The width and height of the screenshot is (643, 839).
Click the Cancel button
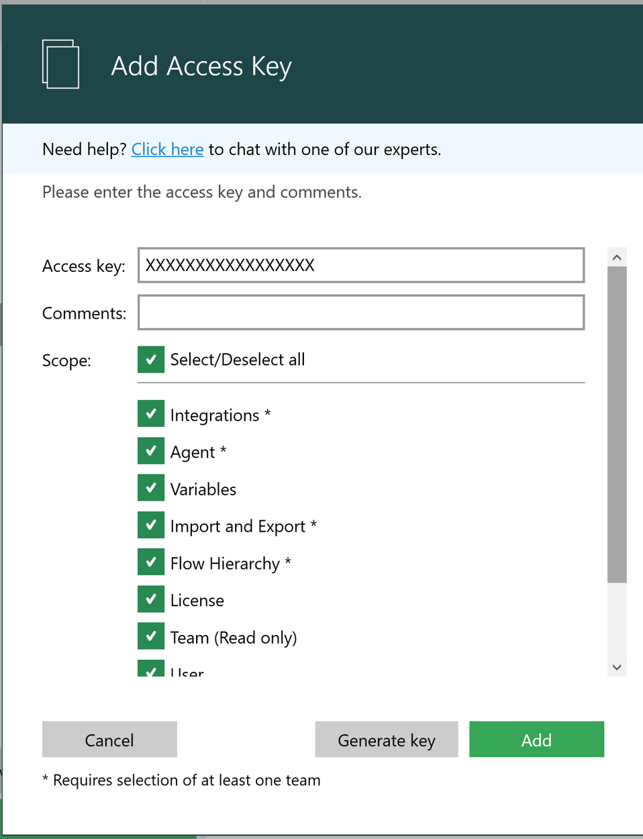click(x=109, y=739)
